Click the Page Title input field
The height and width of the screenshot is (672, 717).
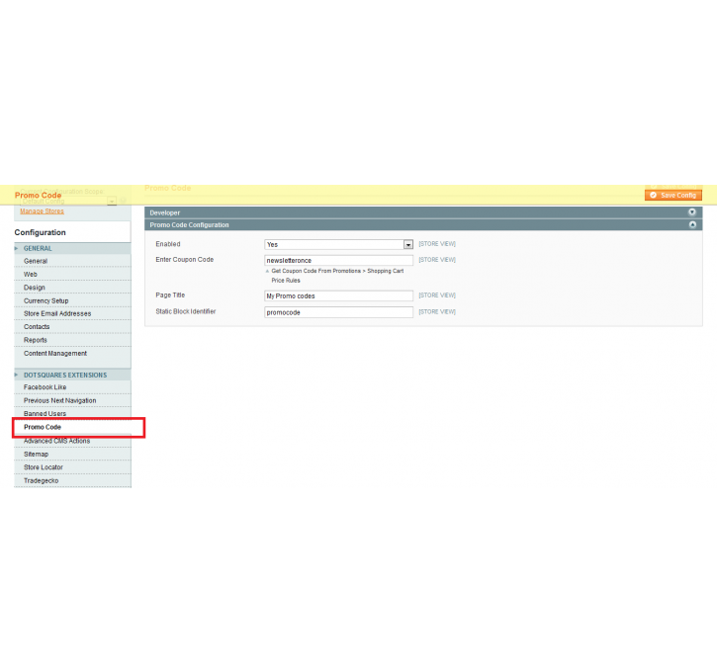click(338, 295)
